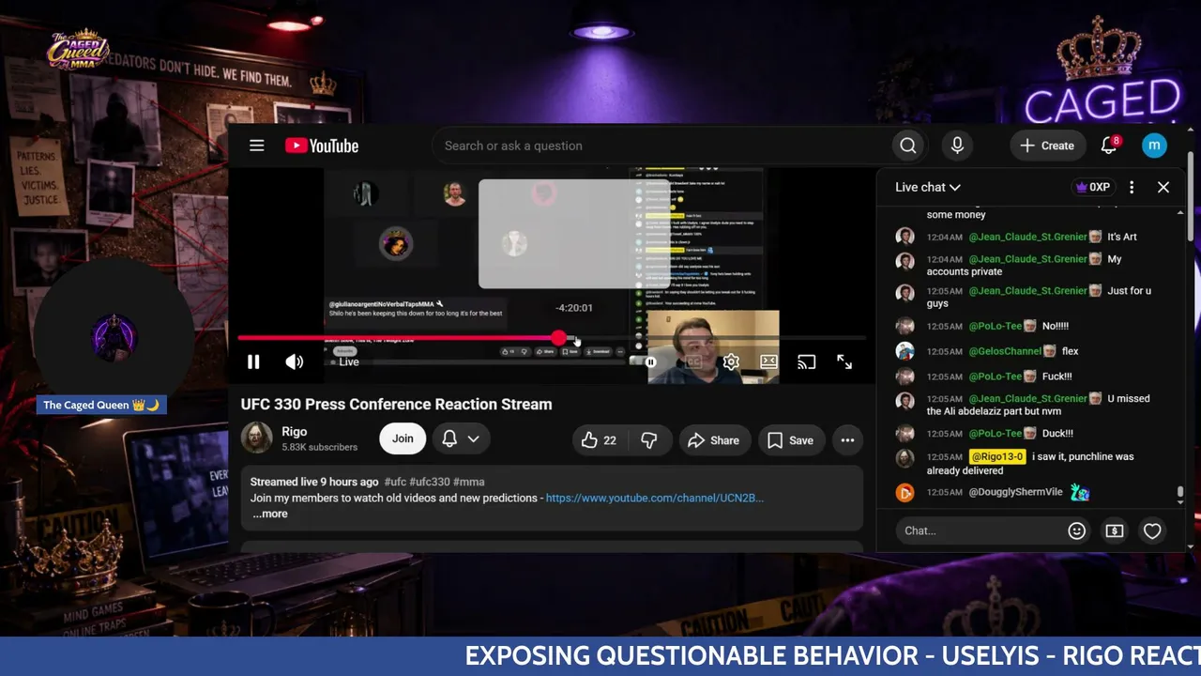Open Rigo channel avatar

(256, 438)
